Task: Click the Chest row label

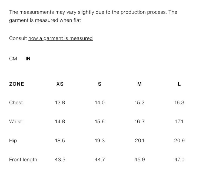Action: tap(16, 102)
